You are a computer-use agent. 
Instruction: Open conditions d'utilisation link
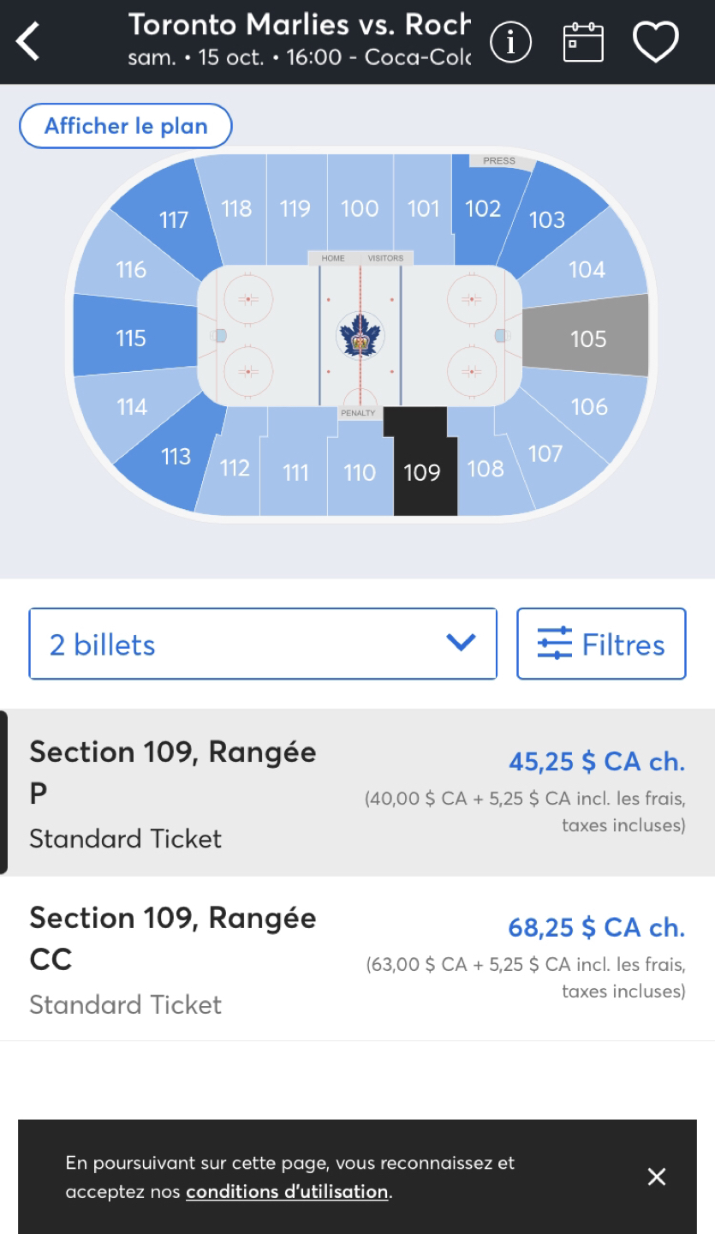(x=287, y=1191)
